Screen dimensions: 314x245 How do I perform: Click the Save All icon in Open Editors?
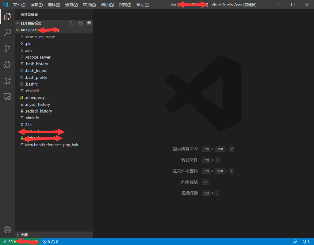[80, 23]
